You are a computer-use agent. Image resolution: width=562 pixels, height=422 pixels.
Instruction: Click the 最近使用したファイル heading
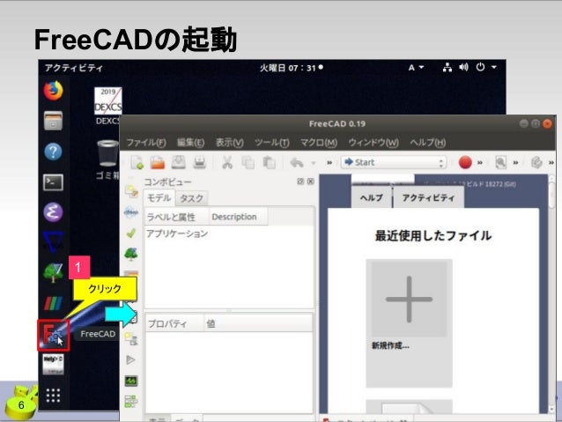click(x=433, y=235)
